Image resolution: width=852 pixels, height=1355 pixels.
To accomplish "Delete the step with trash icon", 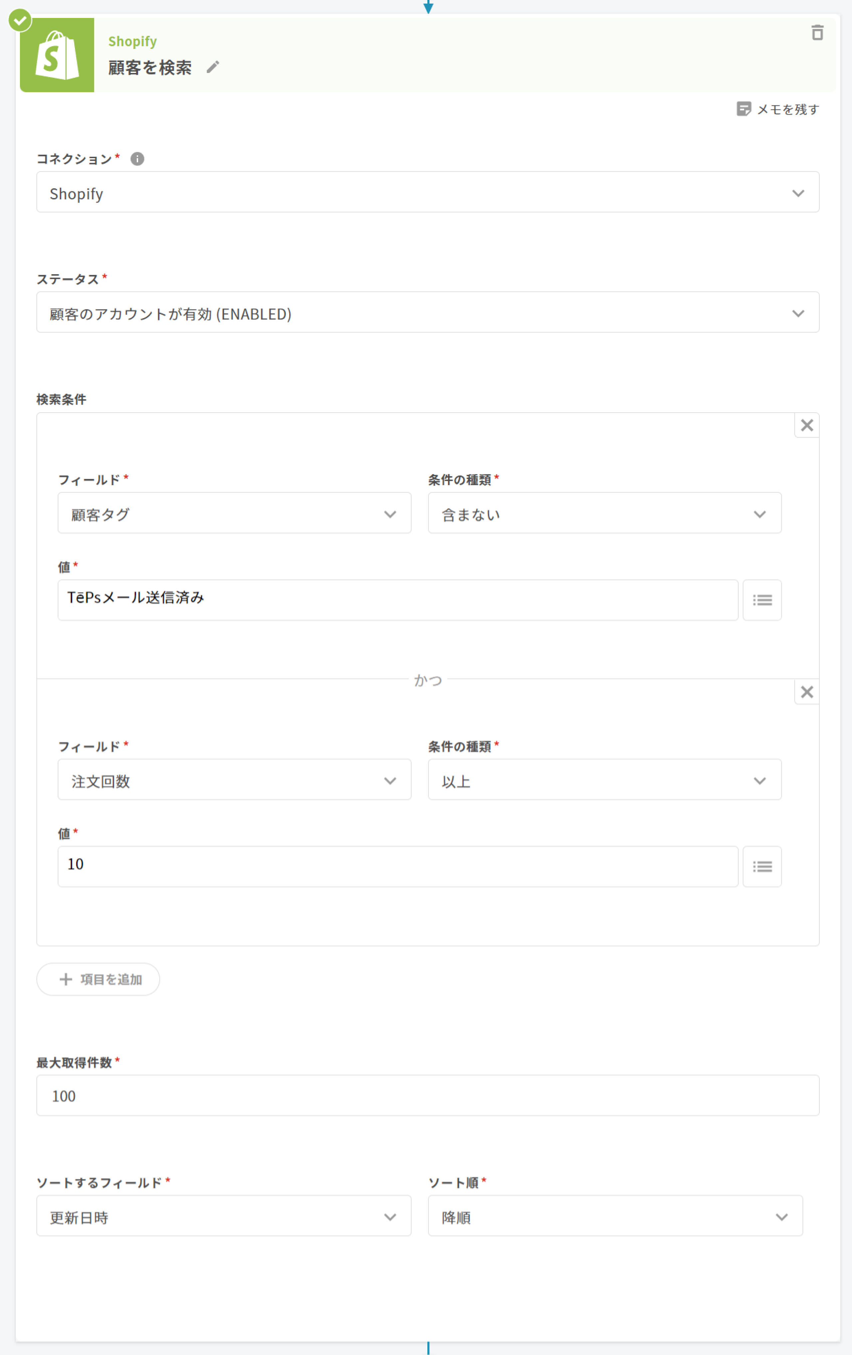I will pos(817,33).
